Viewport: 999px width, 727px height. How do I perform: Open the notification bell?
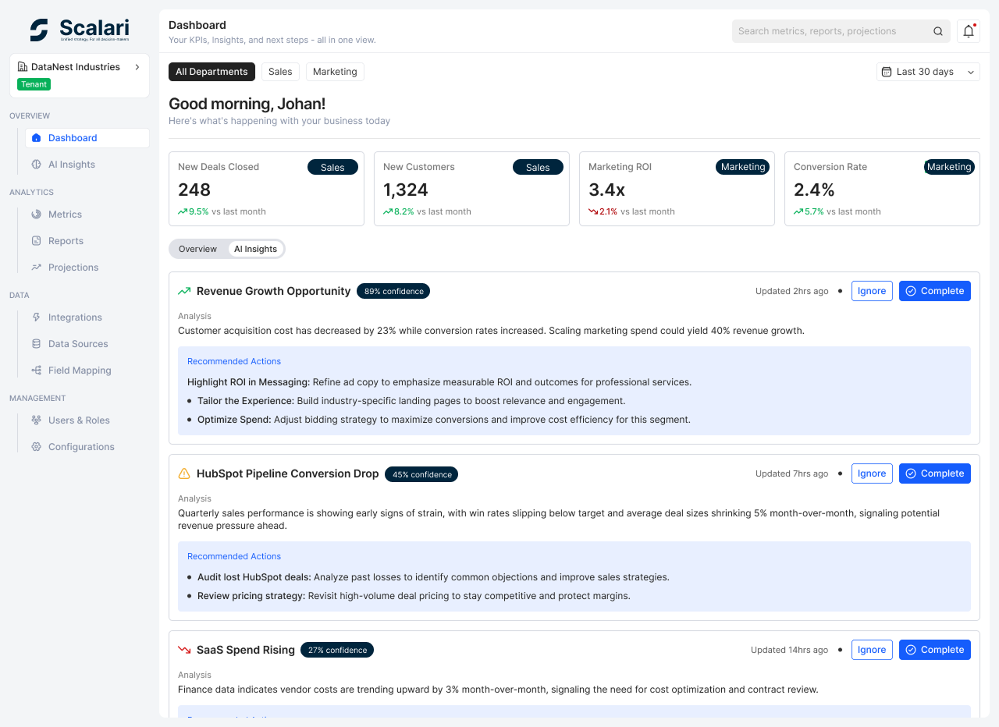[x=968, y=30]
